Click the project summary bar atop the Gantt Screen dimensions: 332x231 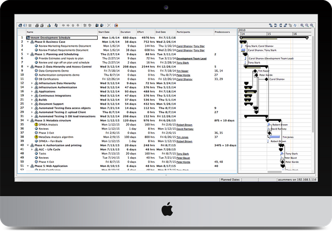pyautogui.click(x=274, y=38)
